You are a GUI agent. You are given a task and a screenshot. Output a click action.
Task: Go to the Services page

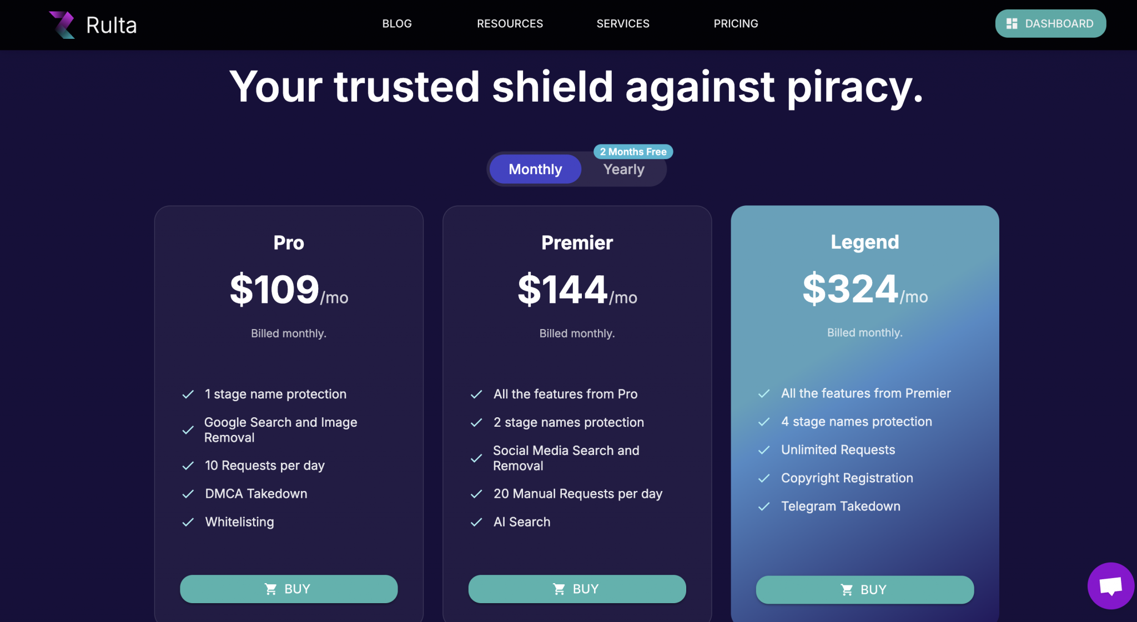(623, 24)
